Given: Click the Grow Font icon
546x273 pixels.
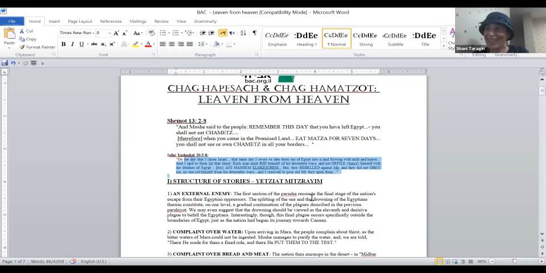Looking at the screenshot, I should click(116, 33).
